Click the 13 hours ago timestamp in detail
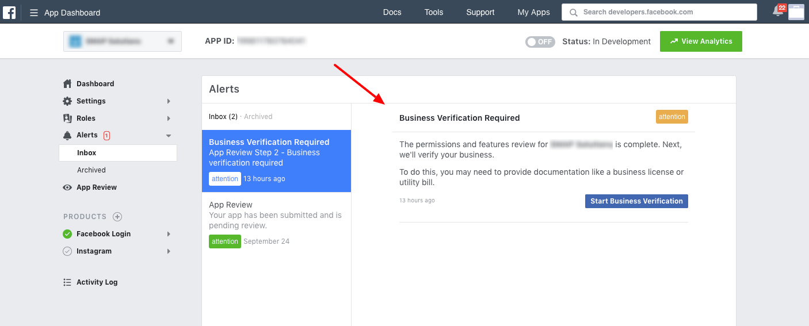809x326 pixels. [x=417, y=201]
